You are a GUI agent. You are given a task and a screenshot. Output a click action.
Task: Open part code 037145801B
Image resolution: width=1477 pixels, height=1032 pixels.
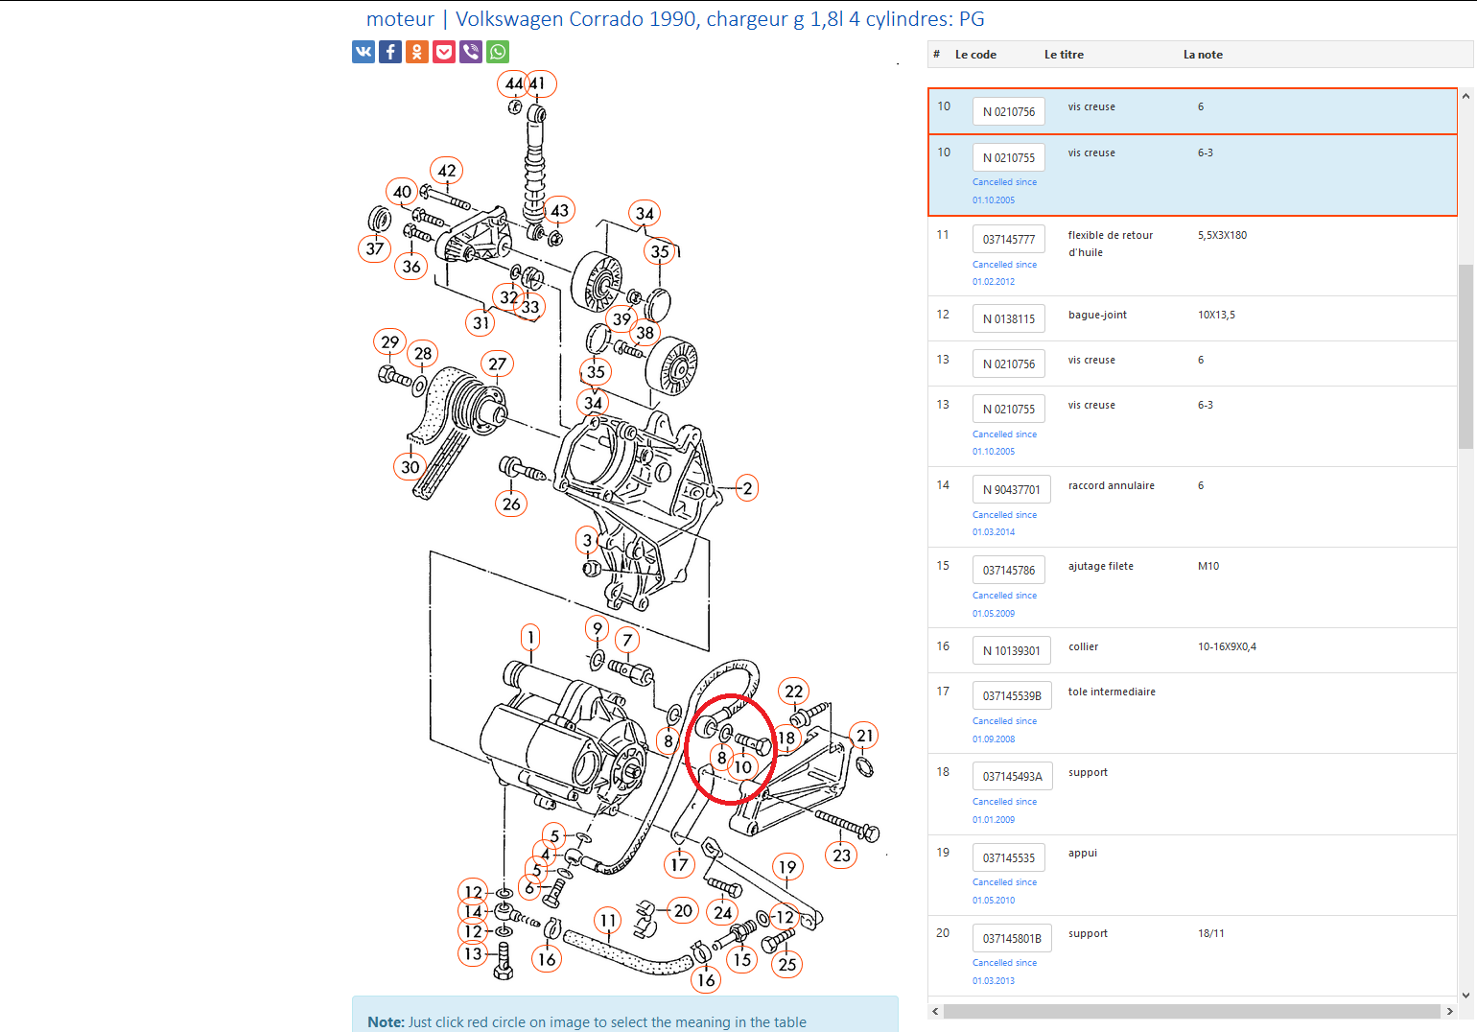click(x=1012, y=939)
